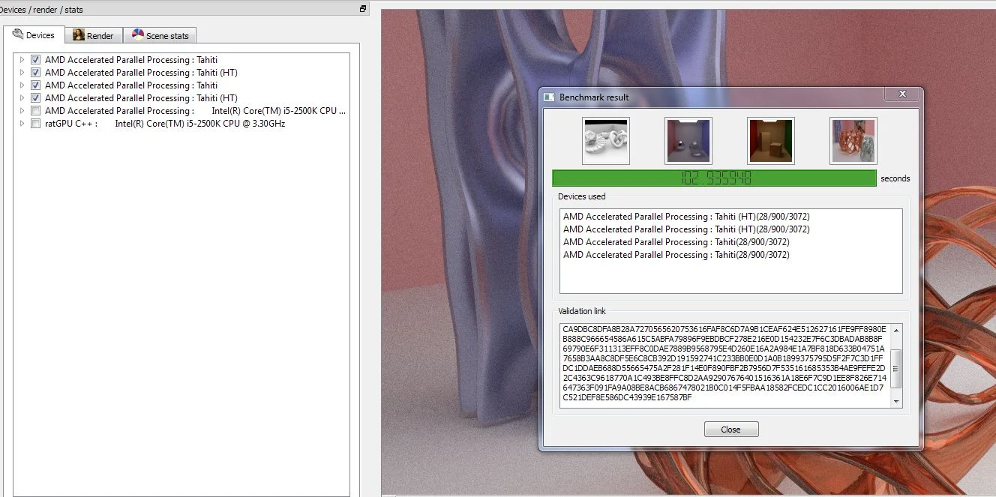Select the second 'Tahiti (HT)' device label in tree

click(x=141, y=98)
